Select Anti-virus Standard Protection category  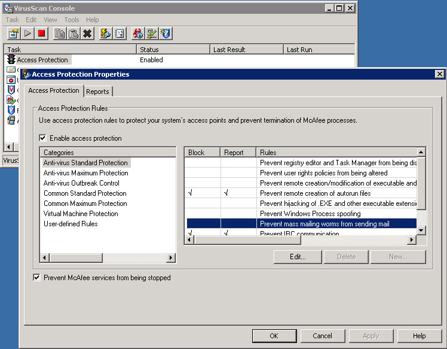(85, 162)
